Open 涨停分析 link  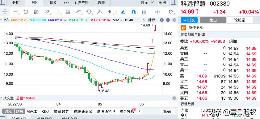click(x=196, y=28)
